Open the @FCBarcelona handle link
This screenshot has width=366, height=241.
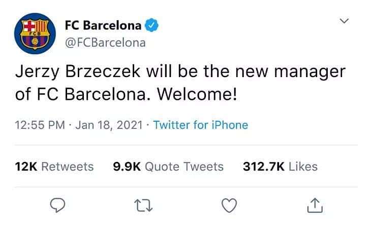coord(105,43)
